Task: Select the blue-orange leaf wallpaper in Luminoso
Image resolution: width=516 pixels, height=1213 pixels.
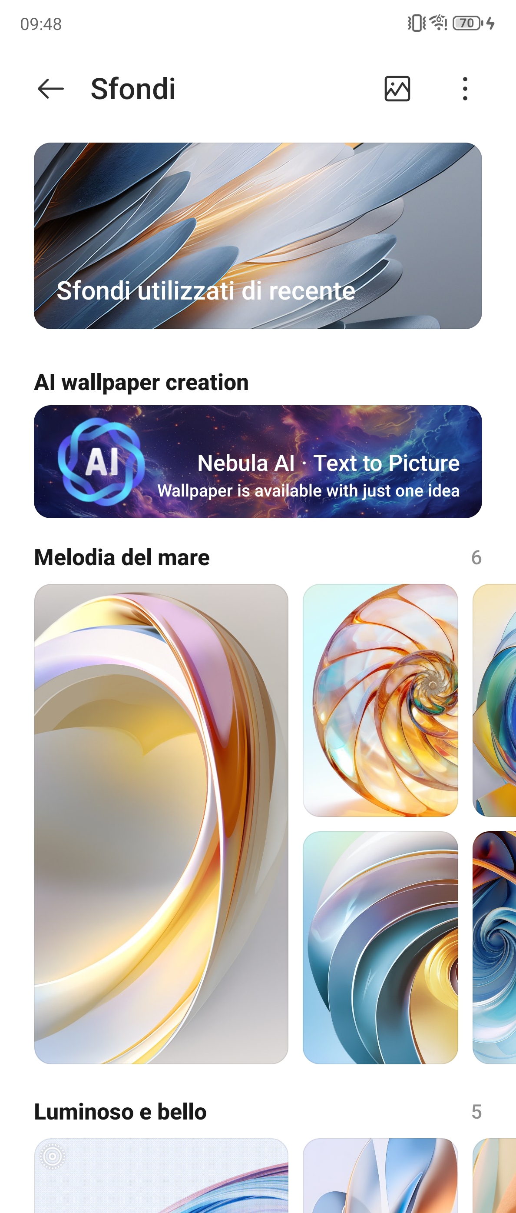Action: coord(380,1176)
